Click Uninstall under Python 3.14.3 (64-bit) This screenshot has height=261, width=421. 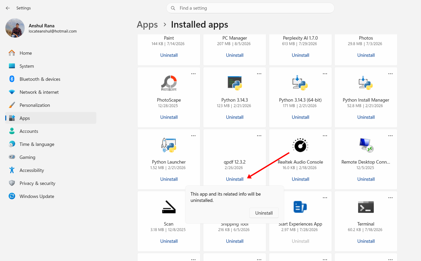coord(300,117)
